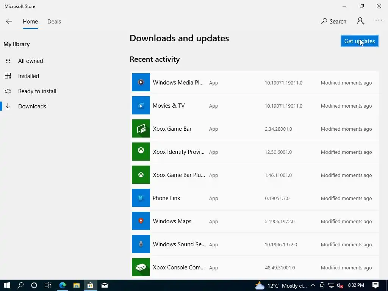The width and height of the screenshot is (388, 291).
Task: Click the sign-in account icon
Action: [361, 21]
